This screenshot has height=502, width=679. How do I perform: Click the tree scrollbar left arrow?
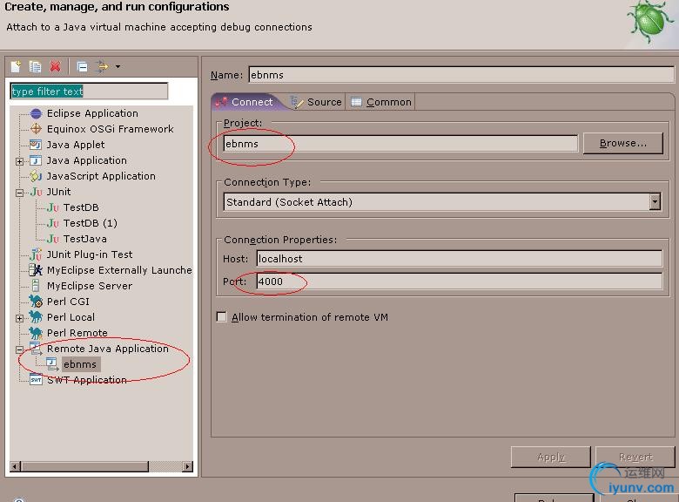(15, 466)
